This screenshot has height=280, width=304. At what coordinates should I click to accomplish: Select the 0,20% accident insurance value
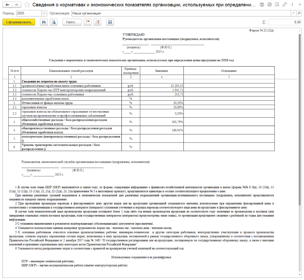tap(162, 114)
